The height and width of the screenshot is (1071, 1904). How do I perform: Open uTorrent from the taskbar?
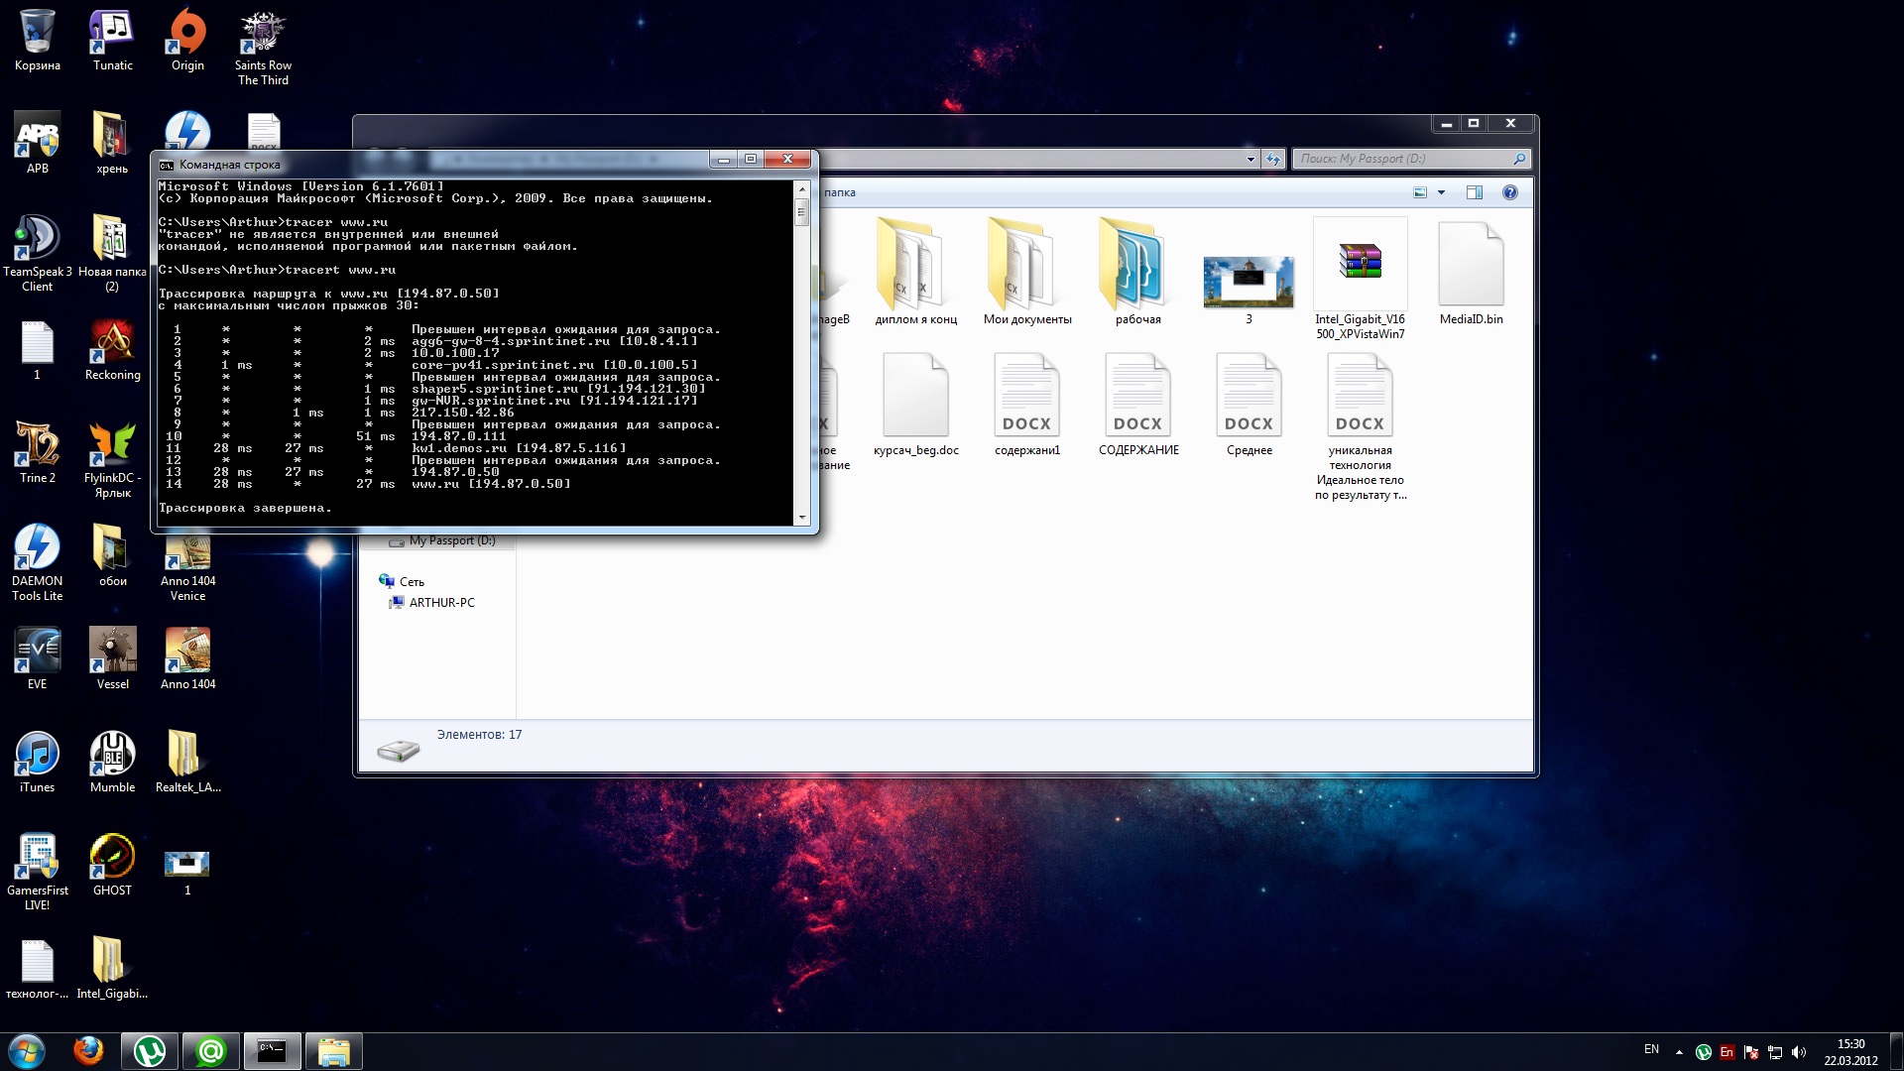(150, 1051)
